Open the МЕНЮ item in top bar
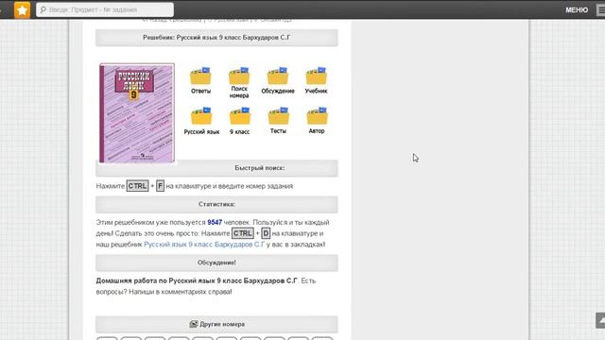Image resolution: width=605 pixels, height=340 pixels. (x=577, y=10)
